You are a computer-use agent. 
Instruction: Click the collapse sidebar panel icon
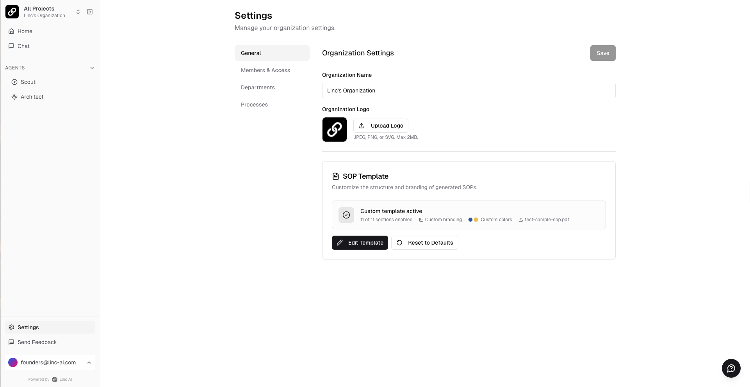(90, 12)
